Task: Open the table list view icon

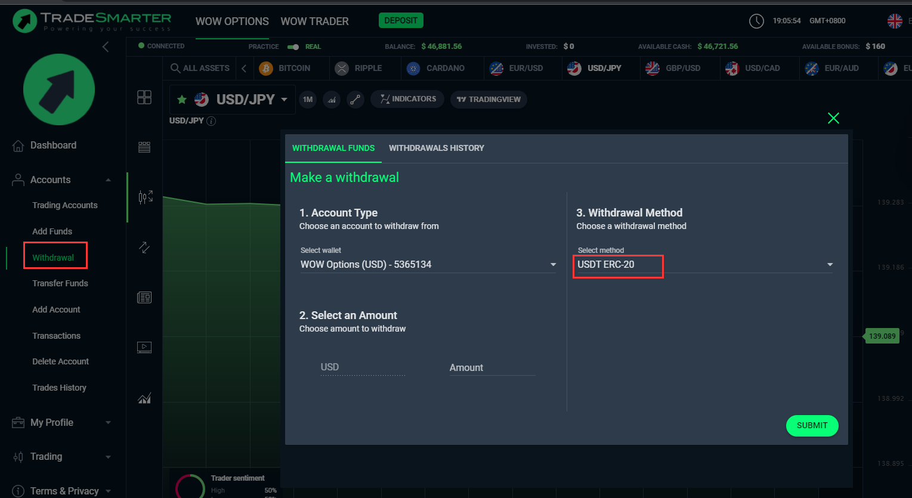Action: 144,147
